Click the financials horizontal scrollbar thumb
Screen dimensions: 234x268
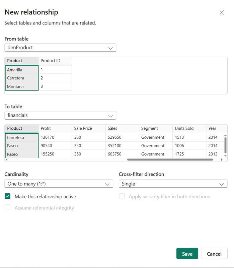point(170,160)
